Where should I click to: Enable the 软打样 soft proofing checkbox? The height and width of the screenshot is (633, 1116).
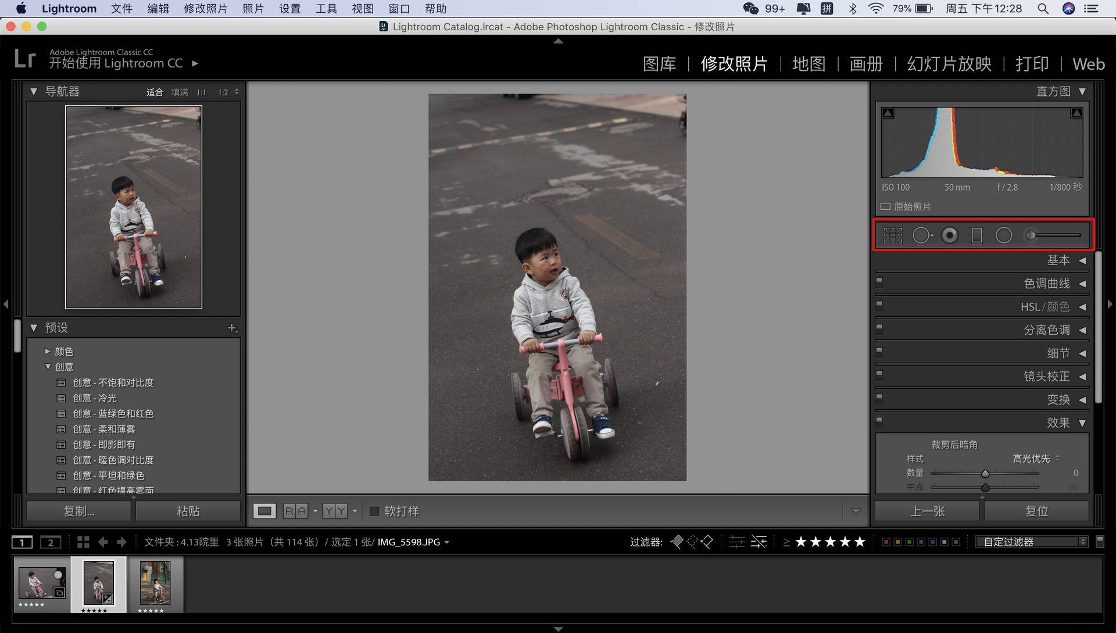coord(375,512)
